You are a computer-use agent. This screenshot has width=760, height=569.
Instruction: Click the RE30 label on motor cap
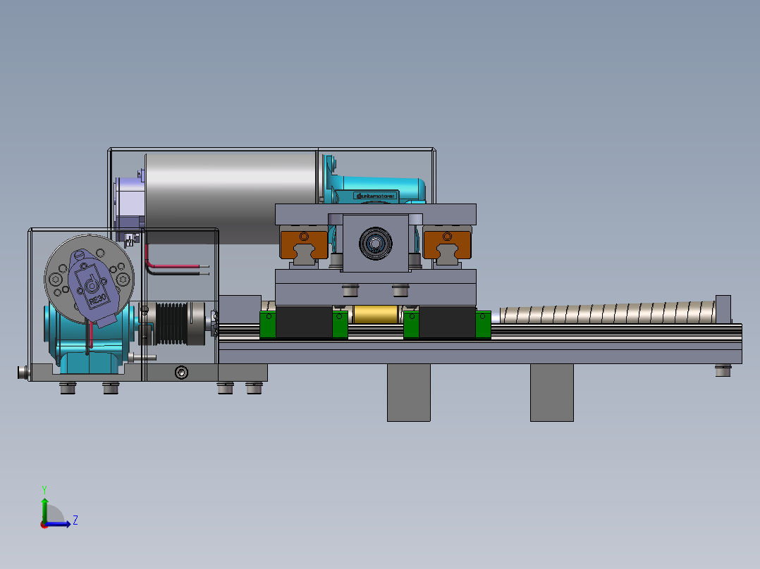click(x=97, y=299)
